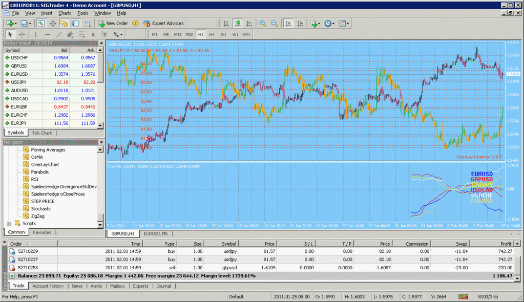The width and height of the screenshot is (524, 302).
Task: Click the OverLayChart indicator icon
Action: 26,164
